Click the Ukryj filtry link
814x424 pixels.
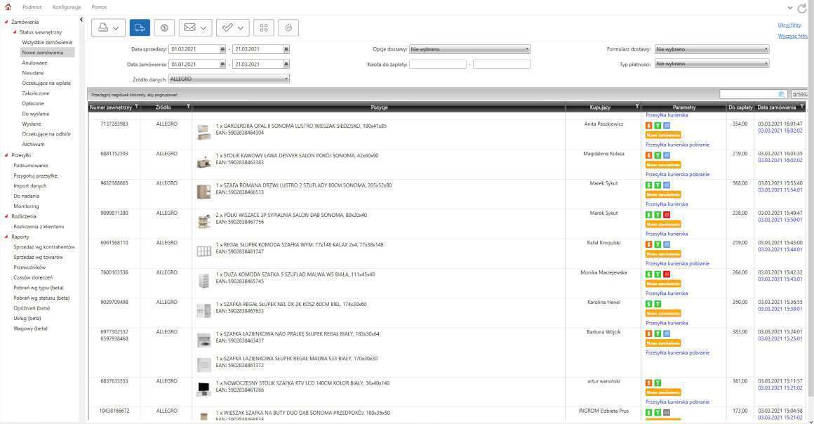[789, 25]
